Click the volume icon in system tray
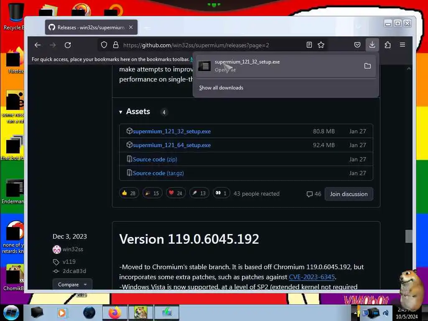The height and width of the screenshot is (321, 428). pos(386,313)
